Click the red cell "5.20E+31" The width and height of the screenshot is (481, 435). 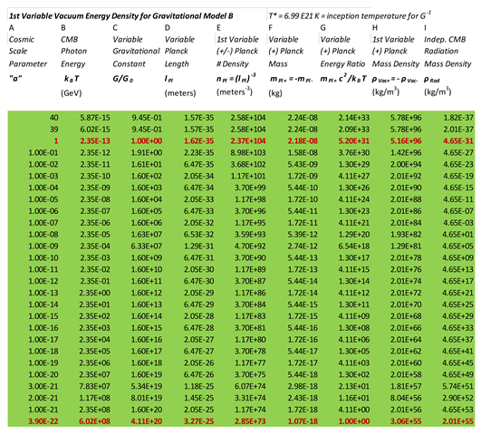click(354, 140)
